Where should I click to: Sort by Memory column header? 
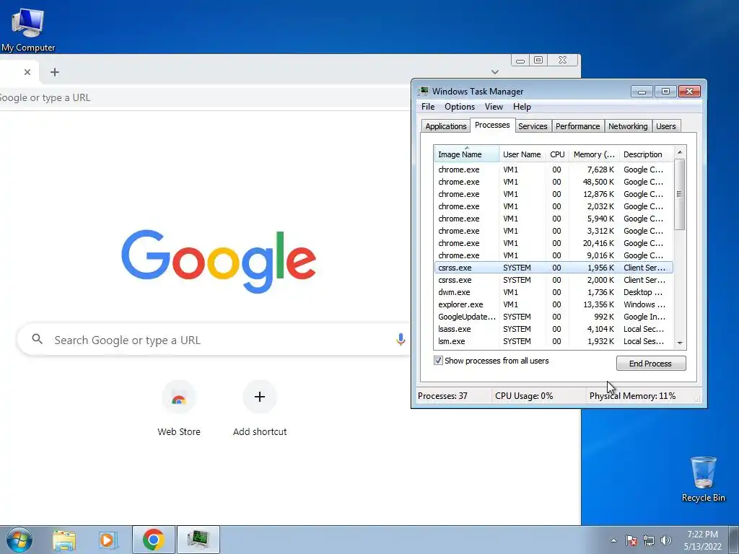(593, 154)
